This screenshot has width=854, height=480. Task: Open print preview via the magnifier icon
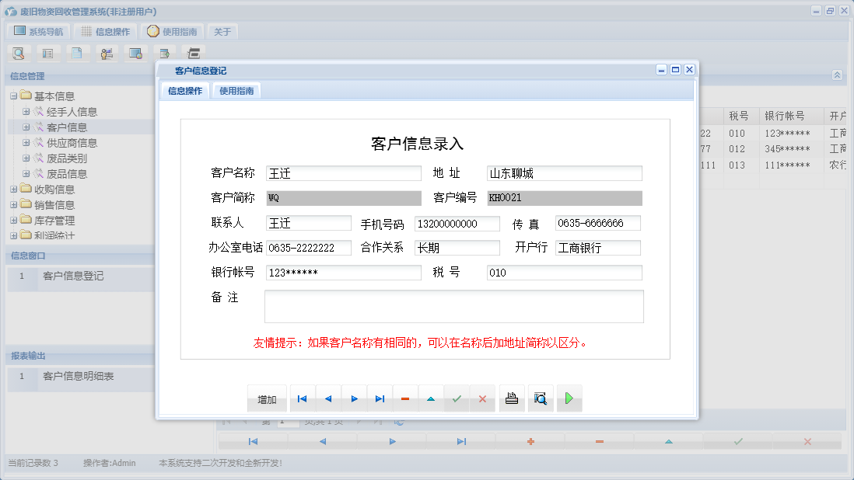point(541,398)
